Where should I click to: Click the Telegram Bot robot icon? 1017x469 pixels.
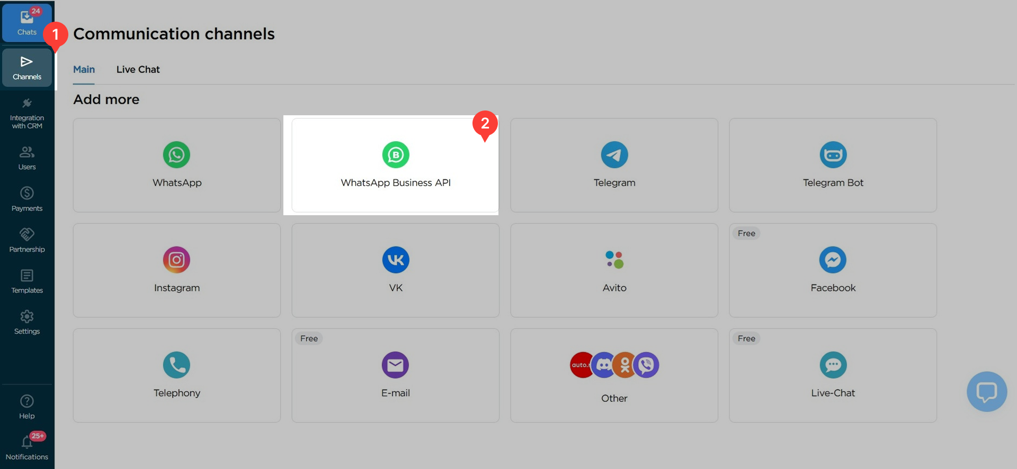tap(833, 154)
